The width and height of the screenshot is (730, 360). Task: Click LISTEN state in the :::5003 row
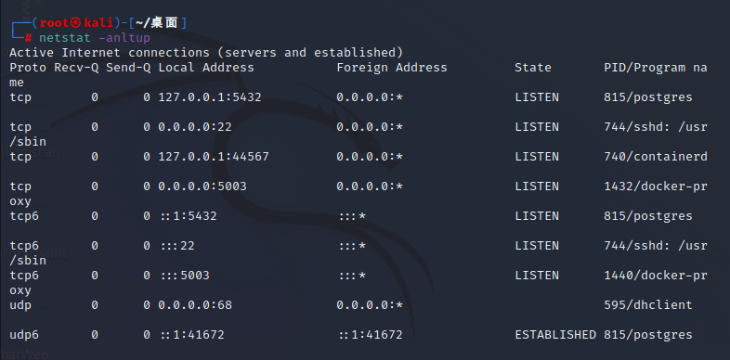537,276
